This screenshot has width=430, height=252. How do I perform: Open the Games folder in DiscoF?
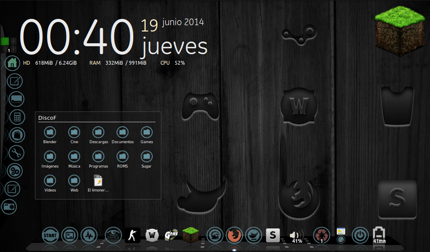point(147,136)
